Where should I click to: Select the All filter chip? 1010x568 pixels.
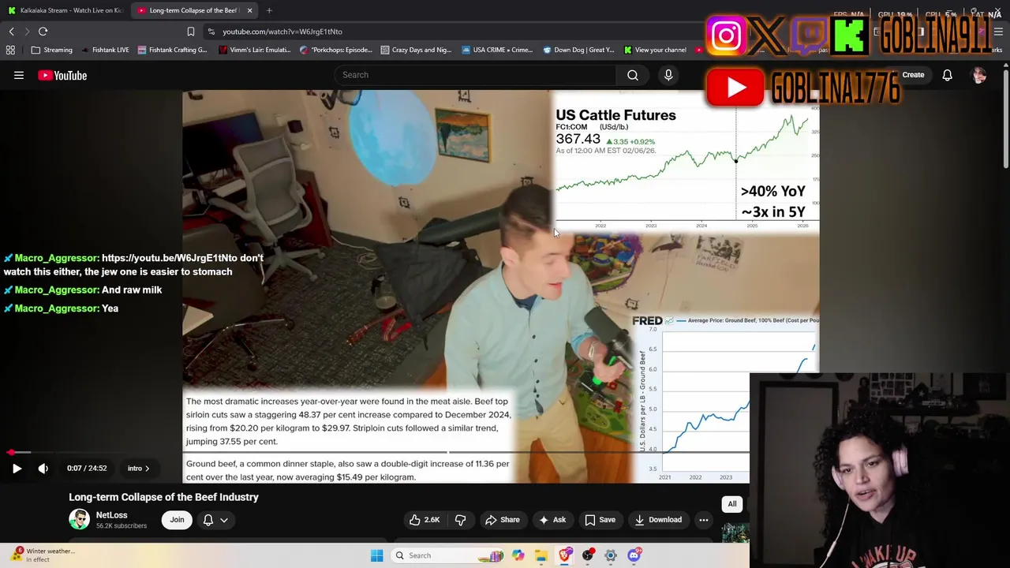(732, 504)
